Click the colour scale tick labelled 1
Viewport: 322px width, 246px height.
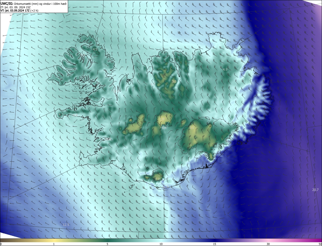(x=54, y=244)
